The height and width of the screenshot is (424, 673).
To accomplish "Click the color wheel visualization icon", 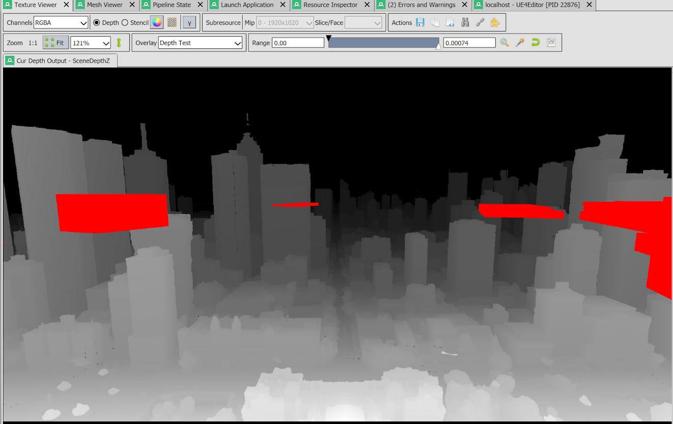I will (x=157, y=22).
